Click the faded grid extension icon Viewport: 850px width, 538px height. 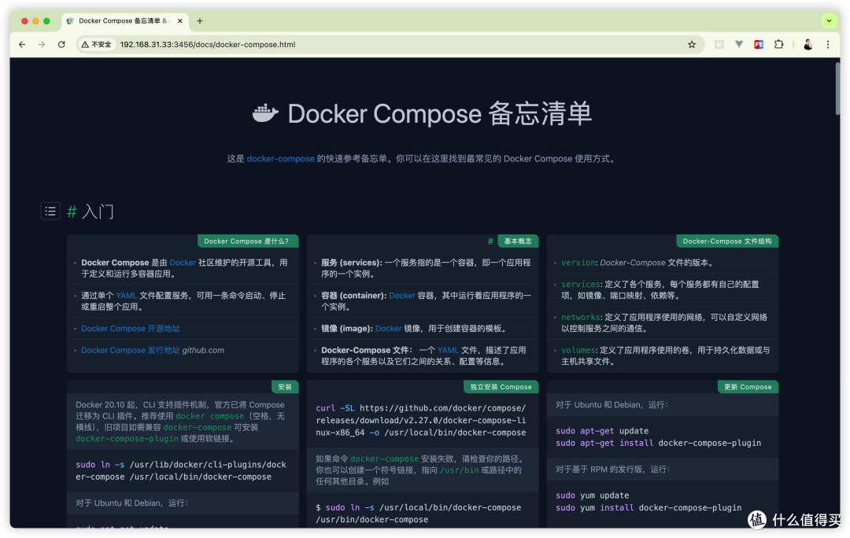[x=719, y=44]
